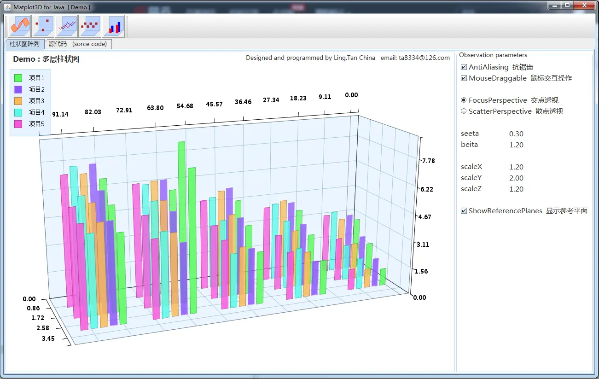The height and width of the screenshot is (379, 599).
Task: Uncheck ShowReferencePlanes option
Action: [464, 211]
